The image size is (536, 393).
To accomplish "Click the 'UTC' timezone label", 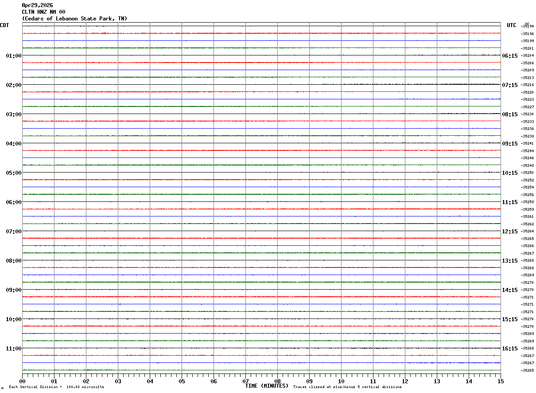I will coord(512,25).
